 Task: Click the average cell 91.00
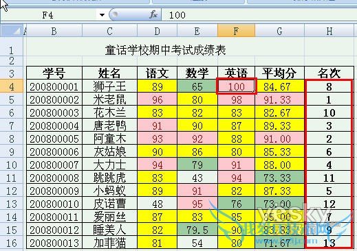[279, 139]
